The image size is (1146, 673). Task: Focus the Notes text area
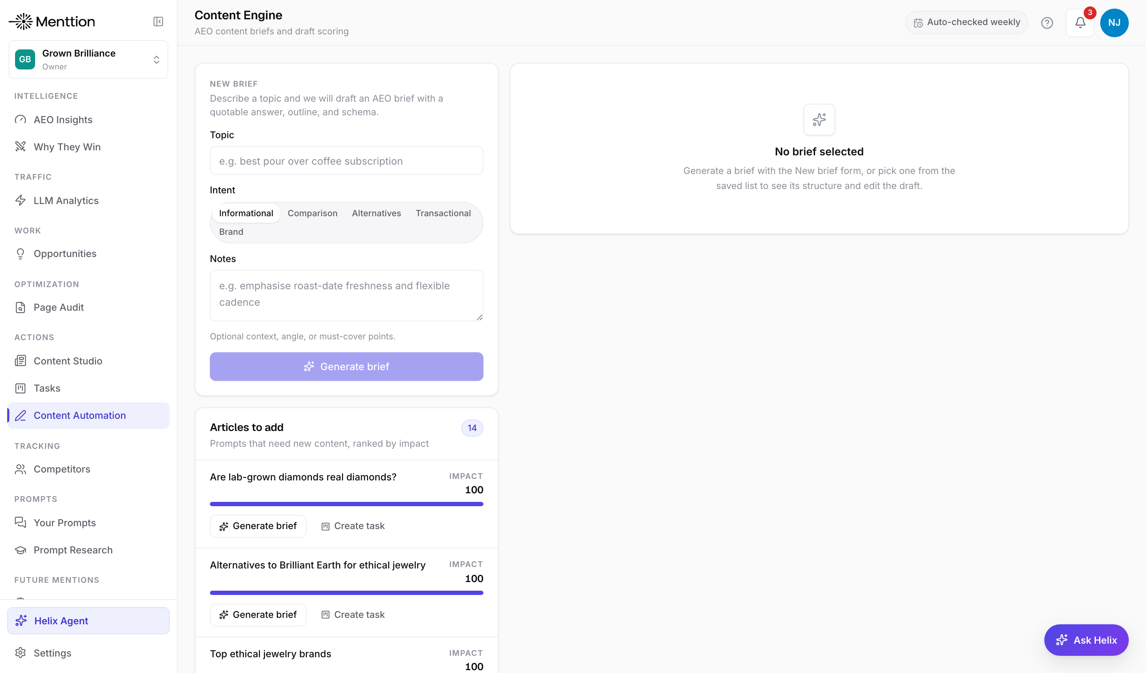347,296
